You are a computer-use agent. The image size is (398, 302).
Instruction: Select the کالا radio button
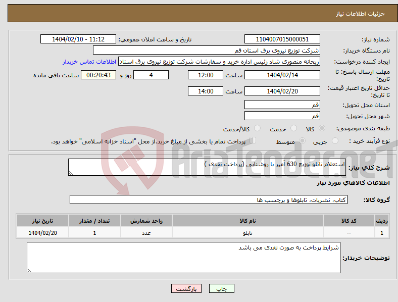tap(322, 128)
